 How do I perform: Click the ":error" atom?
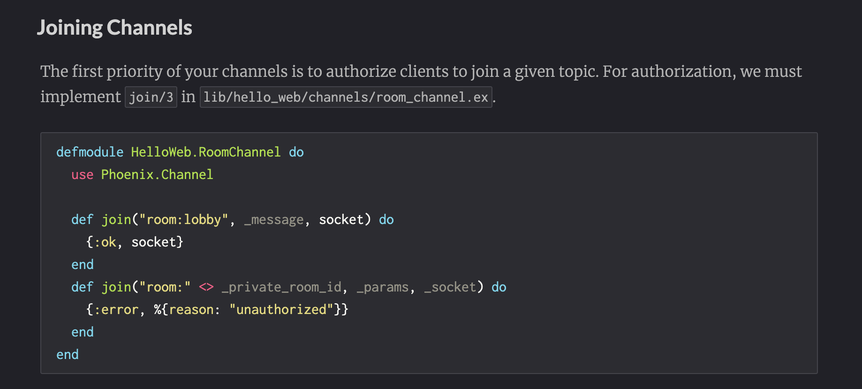point(117,309)
